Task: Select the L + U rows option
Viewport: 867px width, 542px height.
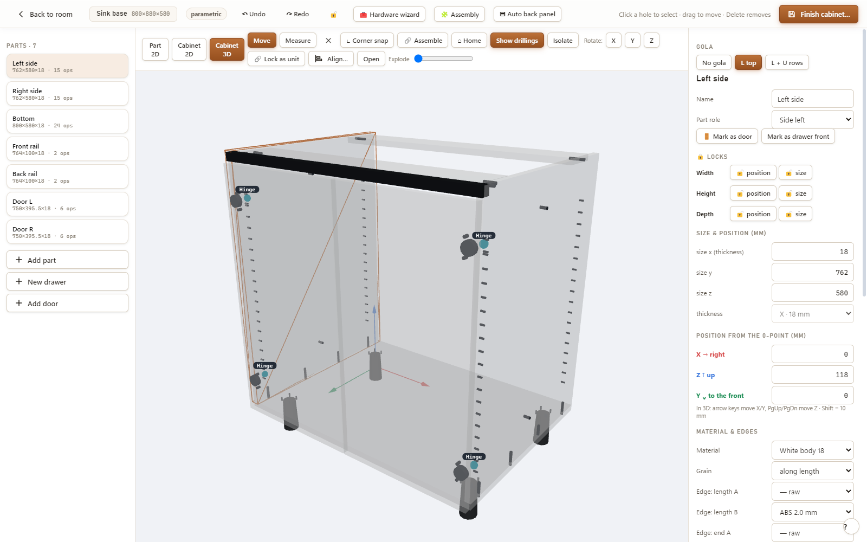Action: pyautogui.click(x=787, y=62)
